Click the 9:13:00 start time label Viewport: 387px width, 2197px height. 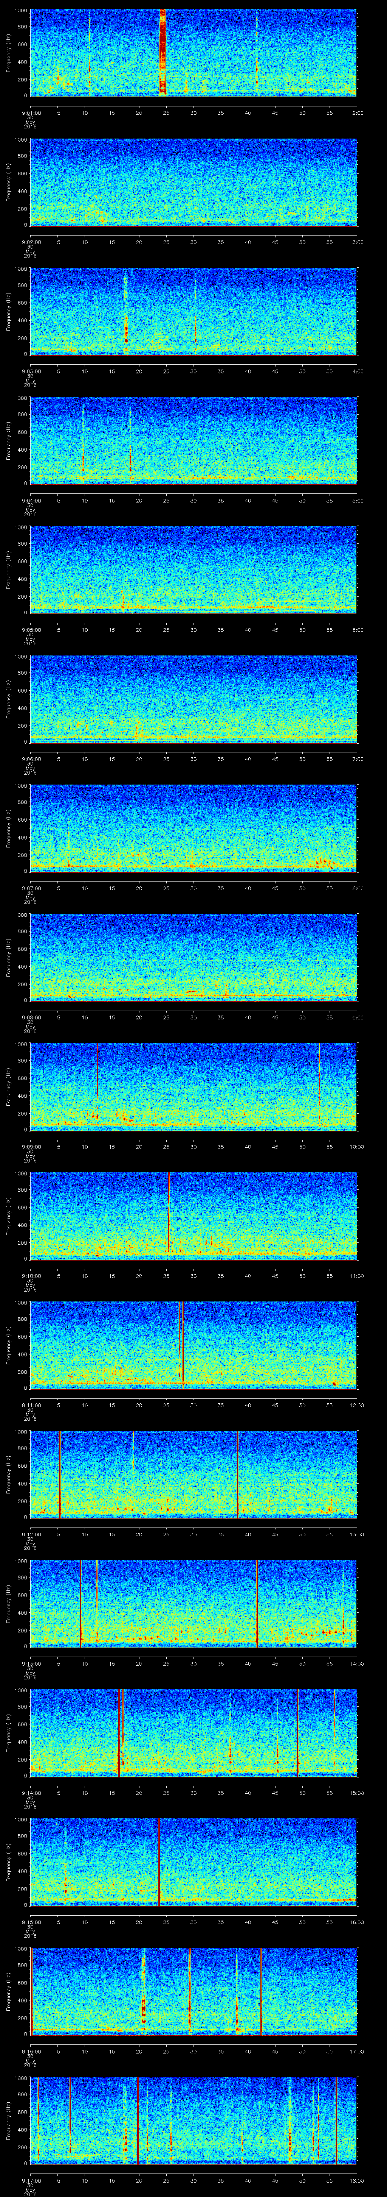pos(31,1663)
